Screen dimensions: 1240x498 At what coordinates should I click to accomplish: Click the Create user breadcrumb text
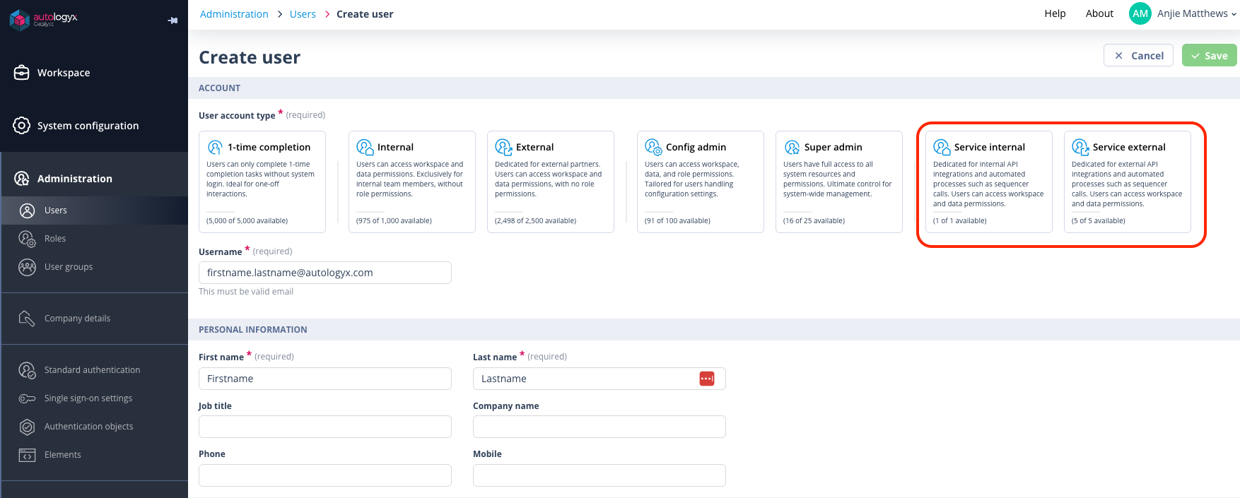(x=365, y=14)
